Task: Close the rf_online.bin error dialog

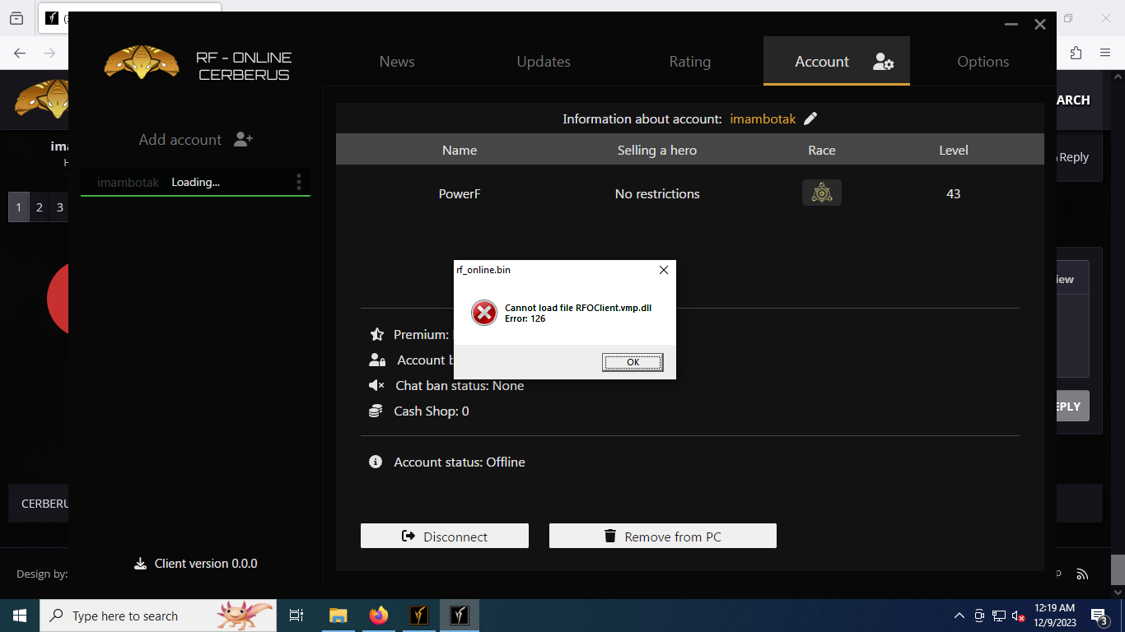Action: pos(664,270)
